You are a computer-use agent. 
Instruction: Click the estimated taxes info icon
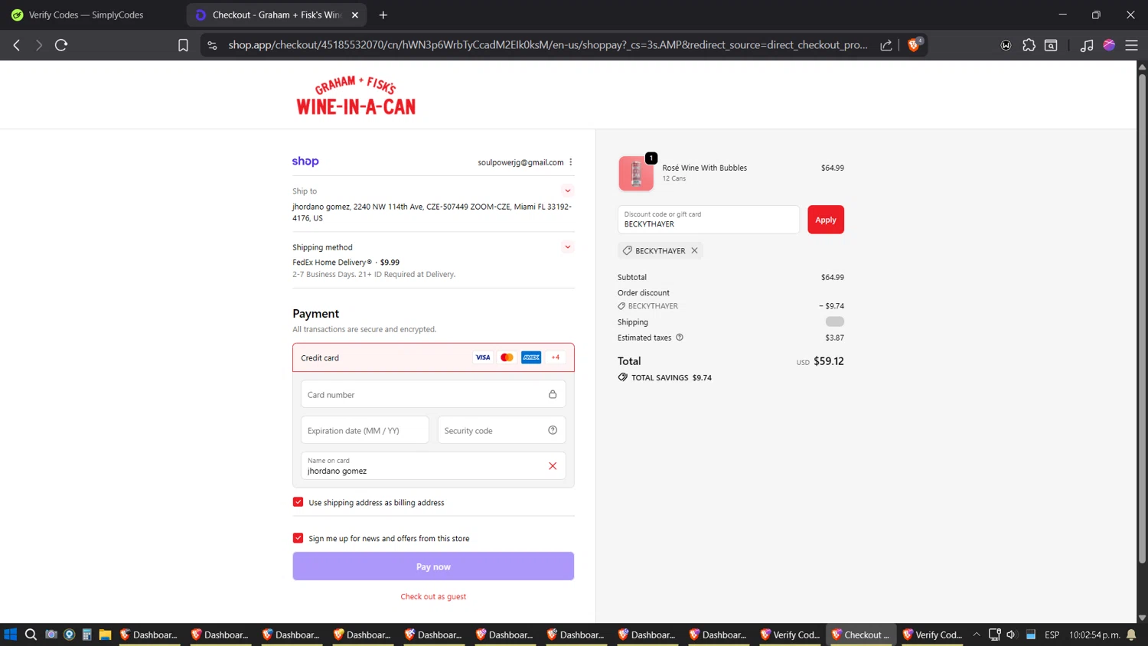(680, 338)
